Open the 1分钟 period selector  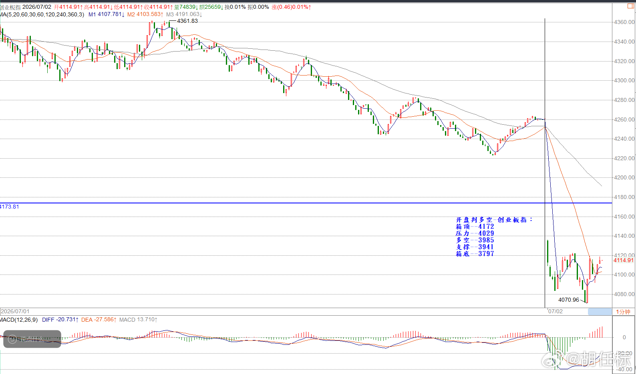click(x=623, y=312)
